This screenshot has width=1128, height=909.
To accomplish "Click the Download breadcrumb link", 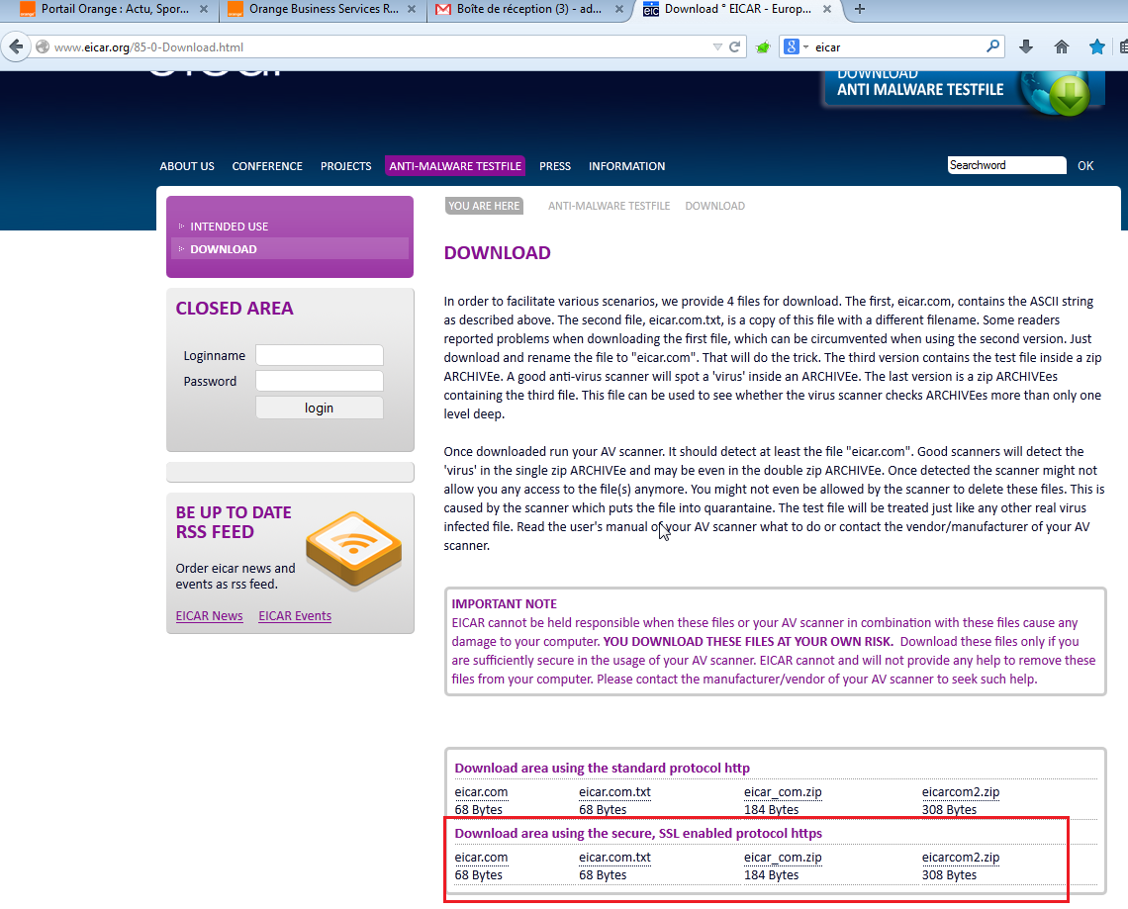I will [x=714, y=206].
